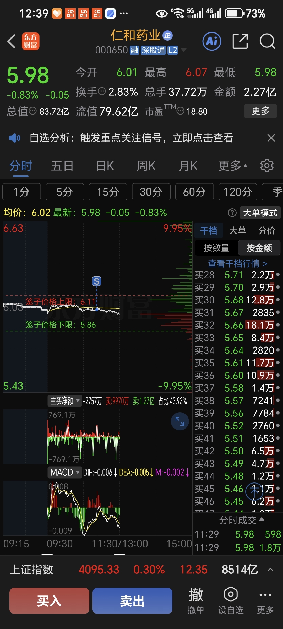Image resolution: width=283 pixels, height=629 pixels.
Task: Select the 5分 period
Action: click(65, 192)
